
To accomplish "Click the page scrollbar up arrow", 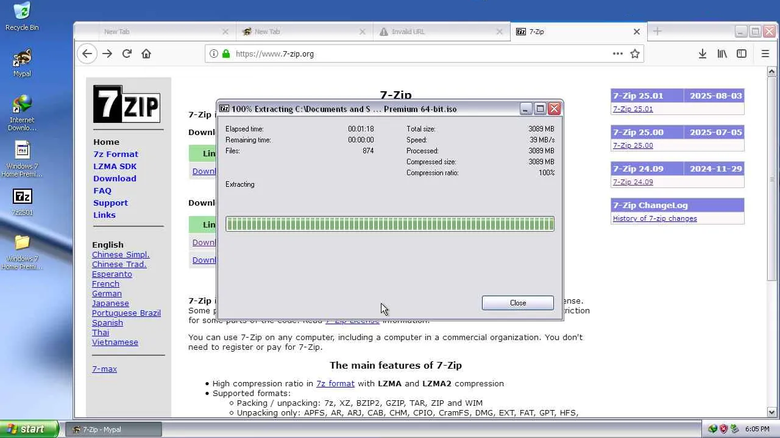I will (x=773, y=72).
